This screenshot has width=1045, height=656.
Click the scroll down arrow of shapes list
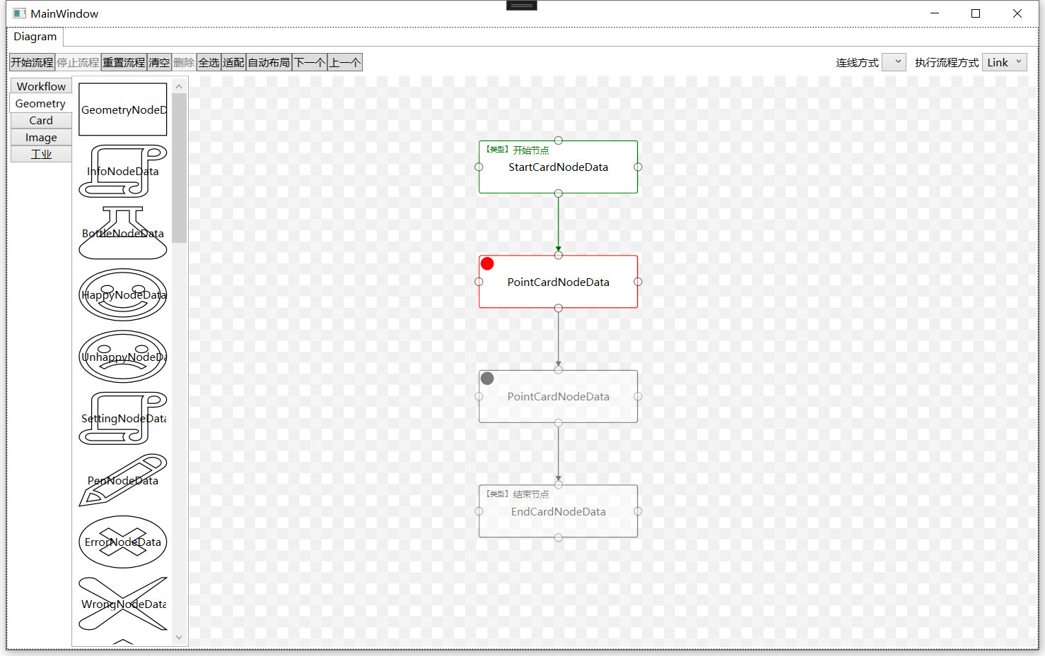tap(179, 637)
